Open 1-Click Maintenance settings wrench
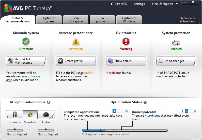 [44, 63]
